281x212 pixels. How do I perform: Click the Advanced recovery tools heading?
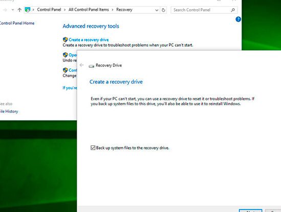pos(91,26)
